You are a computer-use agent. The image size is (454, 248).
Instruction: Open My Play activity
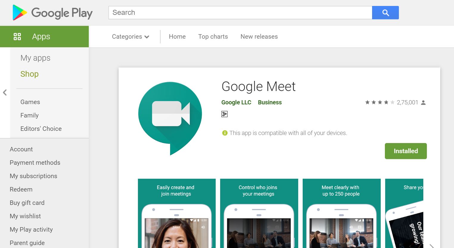(31, 230)
